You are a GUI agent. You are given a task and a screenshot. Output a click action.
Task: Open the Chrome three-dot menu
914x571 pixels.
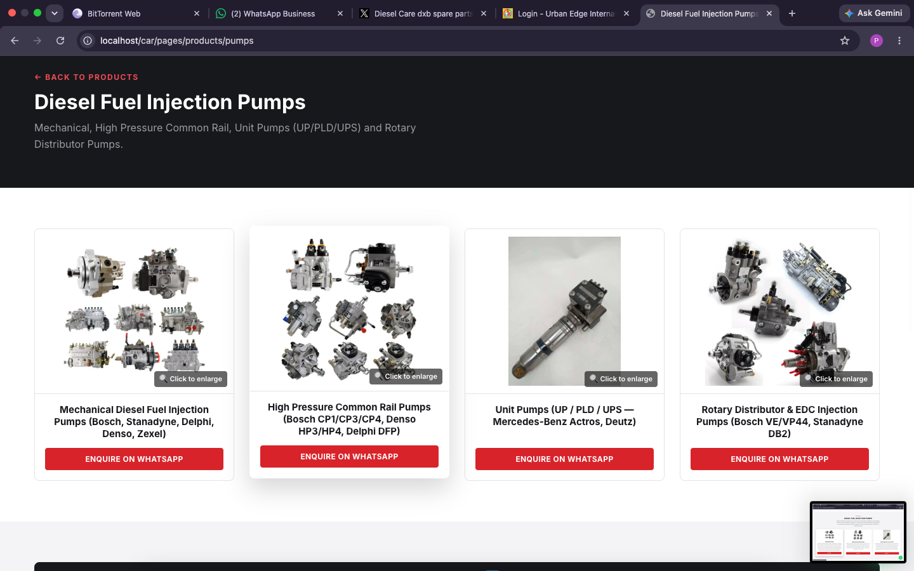tap(899, 41)
